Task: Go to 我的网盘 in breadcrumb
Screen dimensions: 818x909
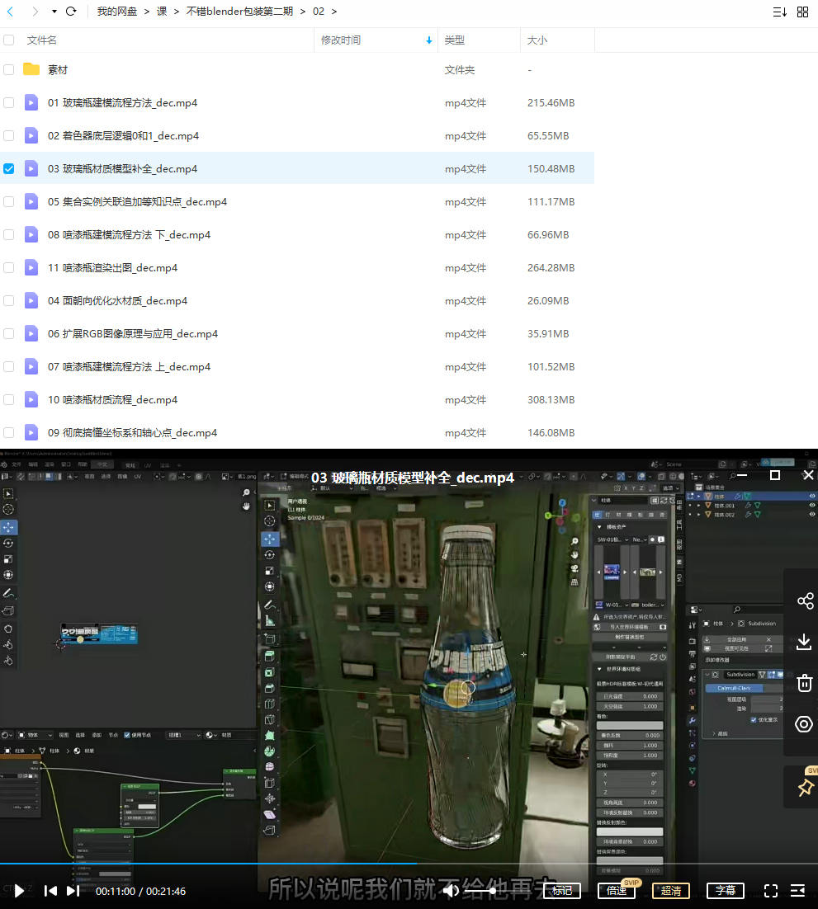Action: click(x=117, y=12)
